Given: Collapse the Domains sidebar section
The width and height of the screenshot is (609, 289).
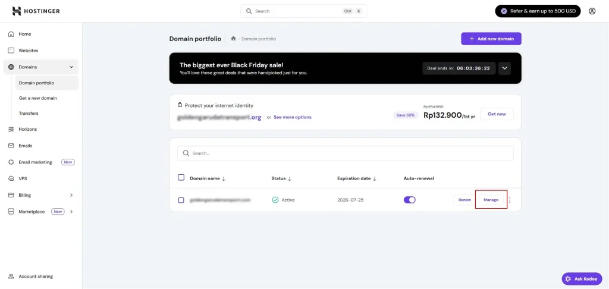Looking at the screenshot, I should [x=71, y=67].
